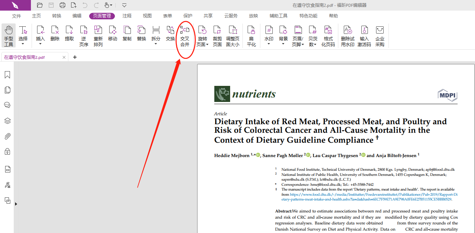Expand the collapsed side panel arrow
The width and height of the screenshot is (475, 233).
[16, 204]
